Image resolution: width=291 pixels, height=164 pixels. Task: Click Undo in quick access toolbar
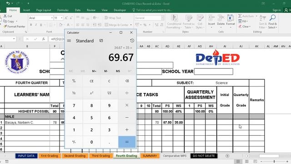pyautogui.click(x=8, y=3)
